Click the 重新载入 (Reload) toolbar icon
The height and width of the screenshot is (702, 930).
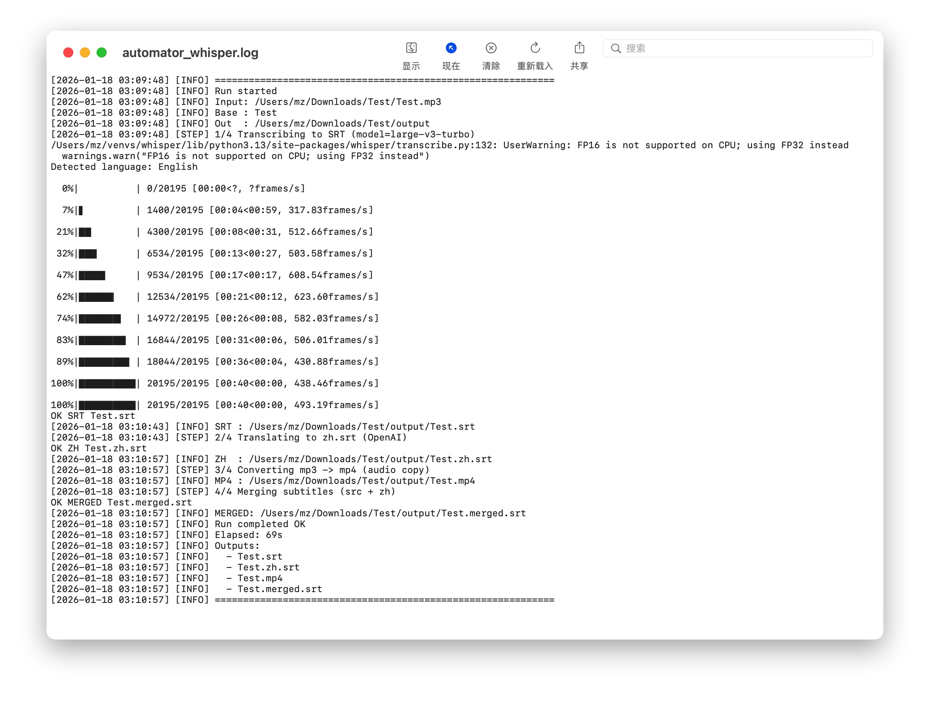535,48
